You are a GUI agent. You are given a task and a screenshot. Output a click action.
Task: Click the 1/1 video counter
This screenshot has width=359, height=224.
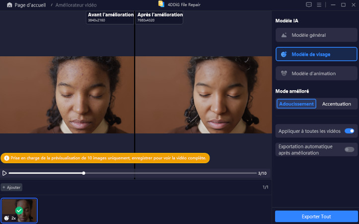[265, 187]
